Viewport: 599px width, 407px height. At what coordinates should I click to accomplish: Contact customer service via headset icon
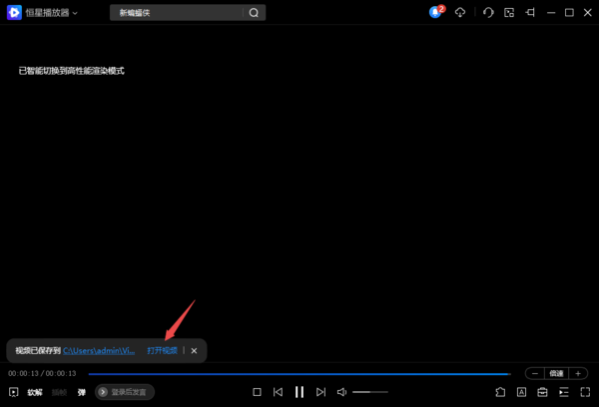pyautogui.click(x=488, y=13)
